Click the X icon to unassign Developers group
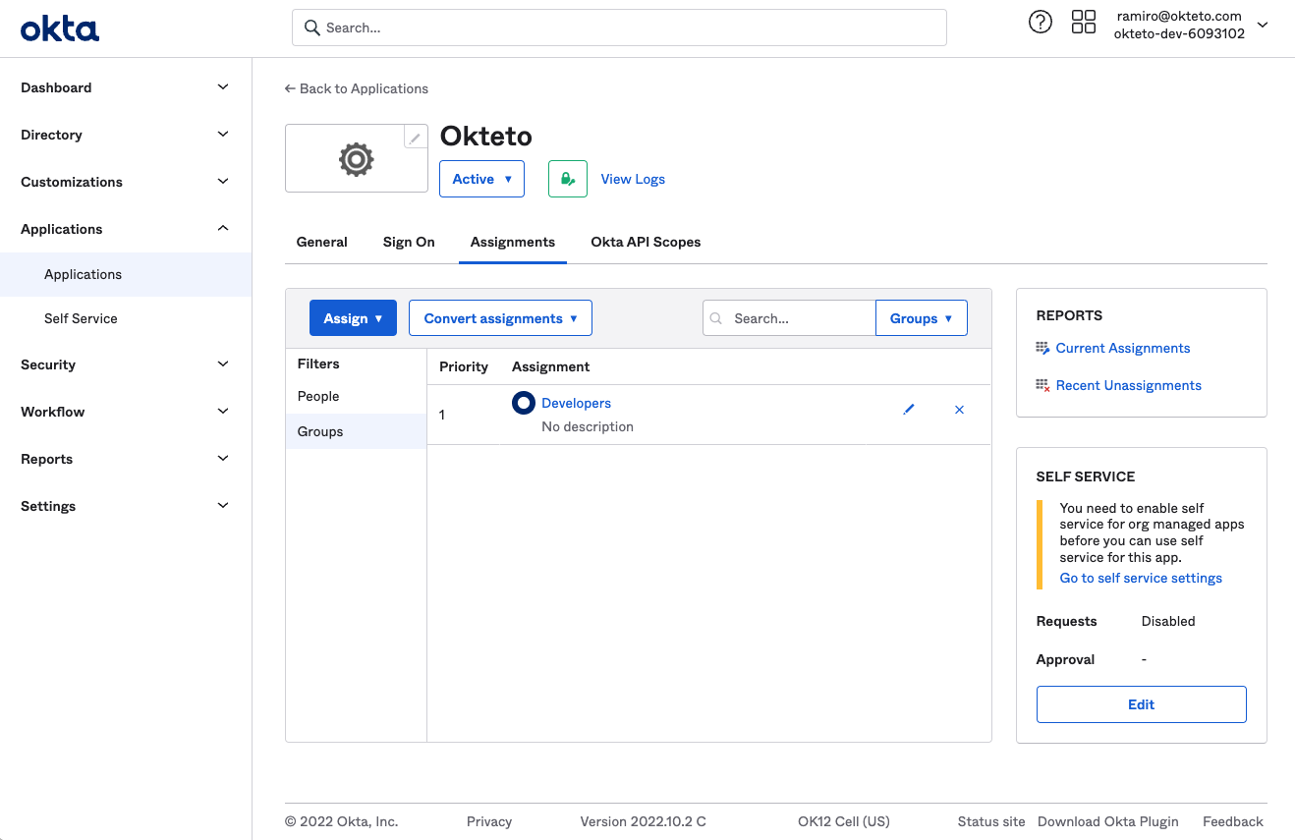 coord(959,410)
